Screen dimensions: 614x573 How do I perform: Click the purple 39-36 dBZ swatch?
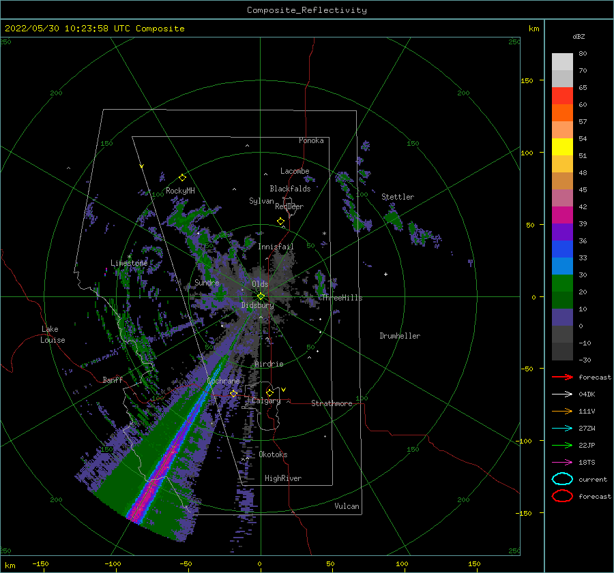tap(562, 232)
